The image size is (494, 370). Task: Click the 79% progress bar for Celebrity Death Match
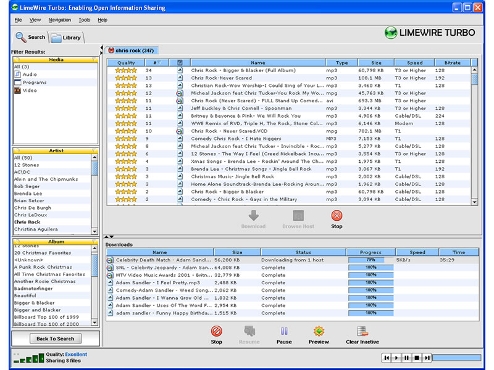[x=369, y=260]
